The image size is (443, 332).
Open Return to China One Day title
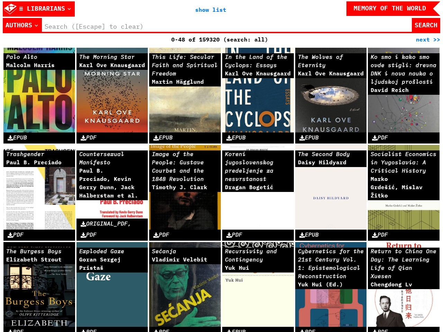404,264
